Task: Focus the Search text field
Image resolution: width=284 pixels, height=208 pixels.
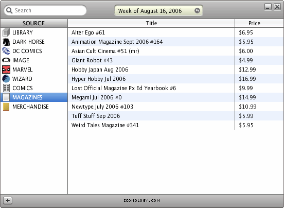Action: pos(45,10)
